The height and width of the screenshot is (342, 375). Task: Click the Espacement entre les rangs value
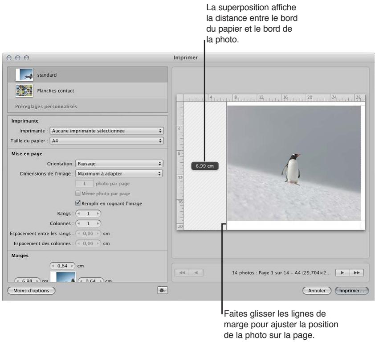[88, 234]
